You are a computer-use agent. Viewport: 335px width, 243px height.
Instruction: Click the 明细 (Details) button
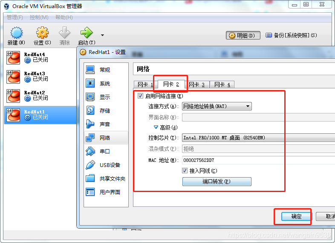point(243,35)
